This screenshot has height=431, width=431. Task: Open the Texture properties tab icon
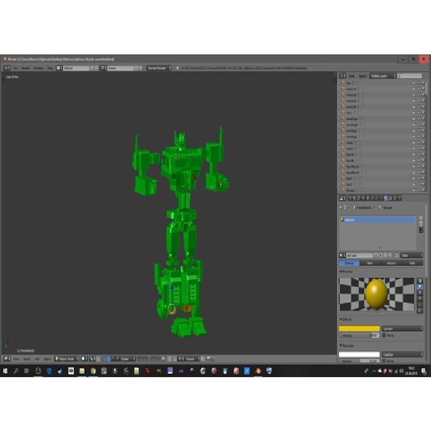point(390,198)
